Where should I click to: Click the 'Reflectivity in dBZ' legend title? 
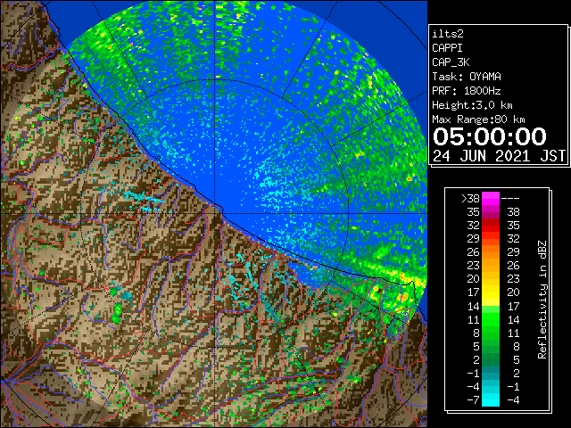click(x=542, y=300)
